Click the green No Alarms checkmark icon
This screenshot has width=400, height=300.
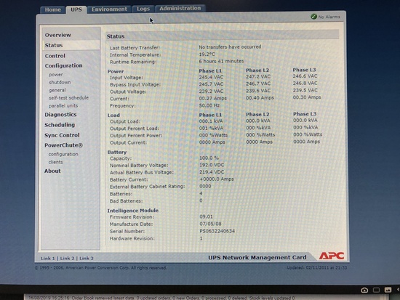[x=313, y=17]
